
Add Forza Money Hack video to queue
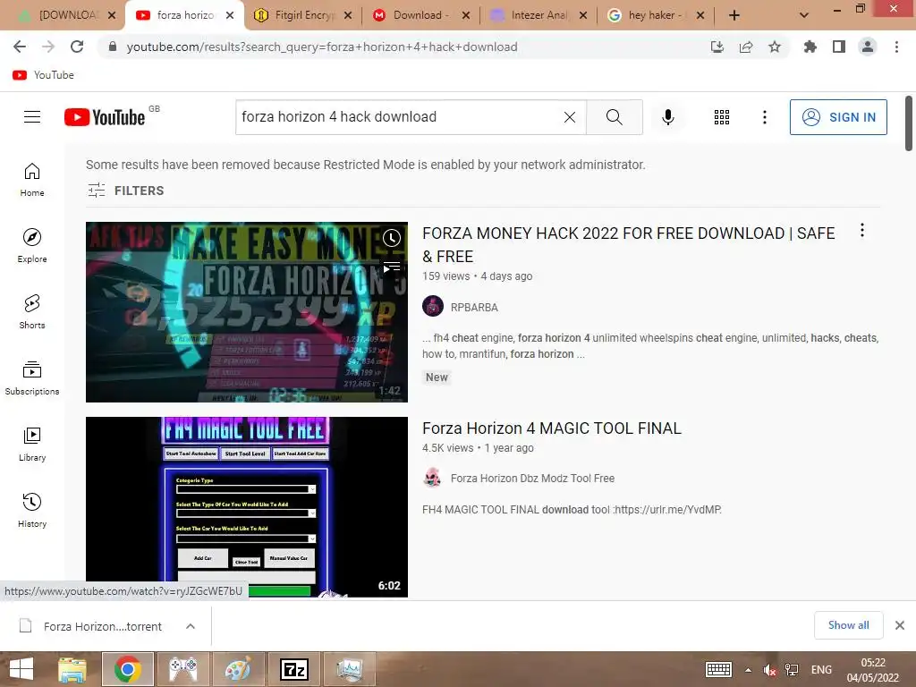pyautogui.click(x=392, y=268)
